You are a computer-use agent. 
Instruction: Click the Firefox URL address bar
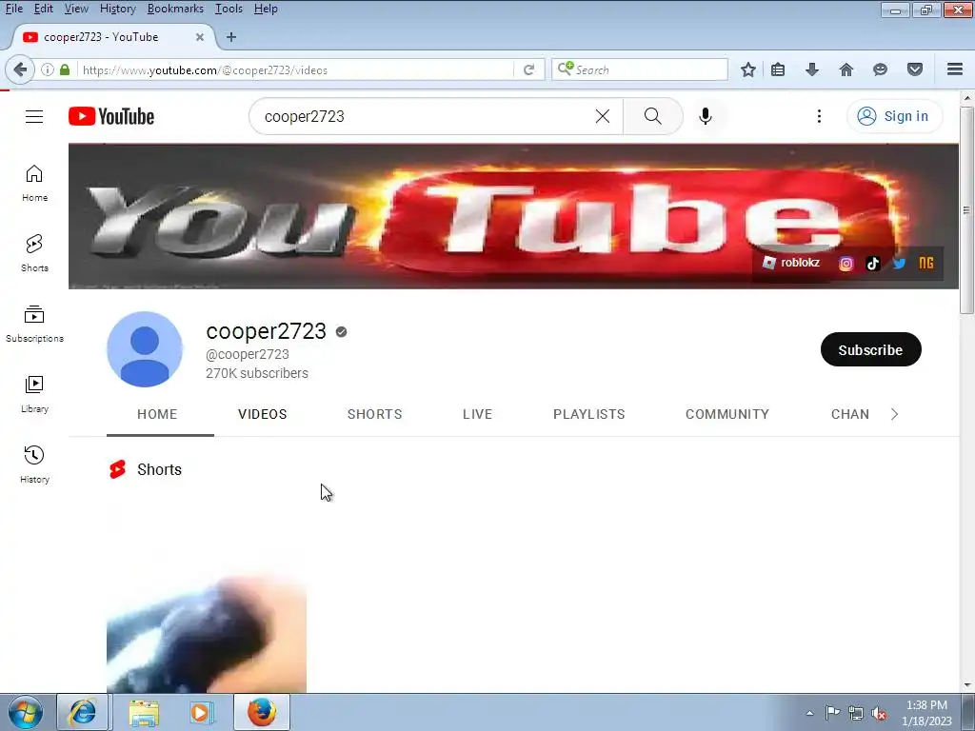click(295, 69)
